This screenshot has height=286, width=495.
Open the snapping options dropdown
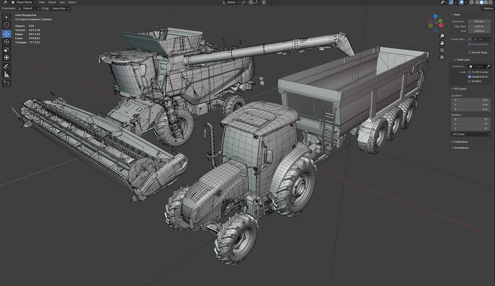[256, 2]
